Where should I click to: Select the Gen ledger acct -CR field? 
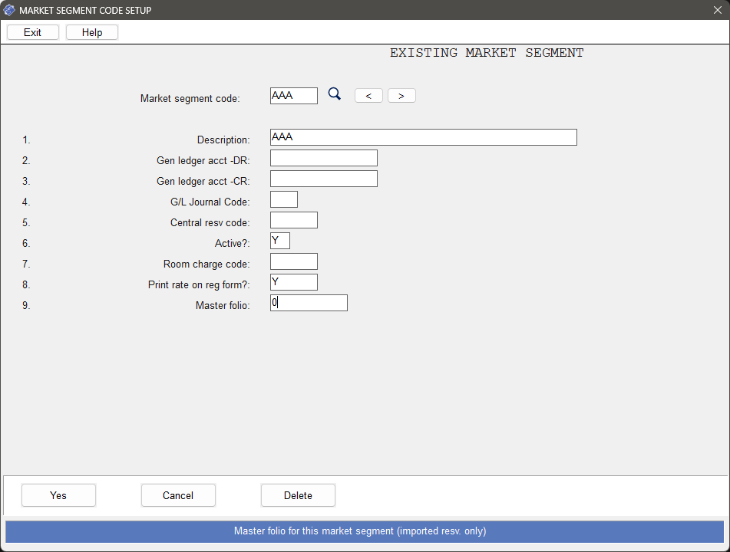click(323, 179)
